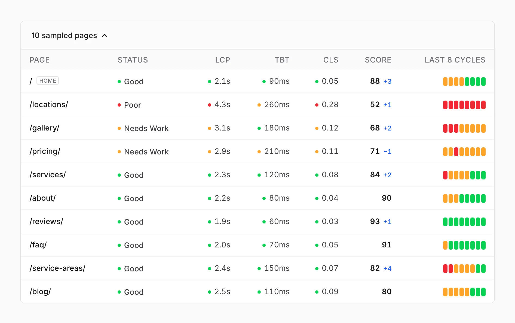Sort by the STATUS column header
Screen dimensions: 515x323
click(133, 60)
